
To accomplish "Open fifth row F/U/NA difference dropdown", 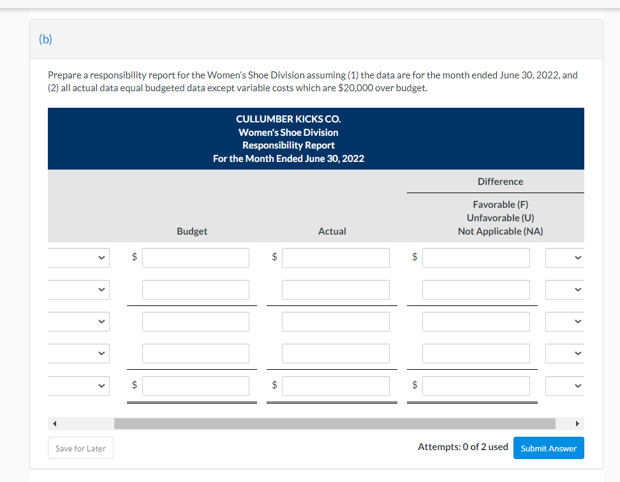I will (x=565, y=386).
